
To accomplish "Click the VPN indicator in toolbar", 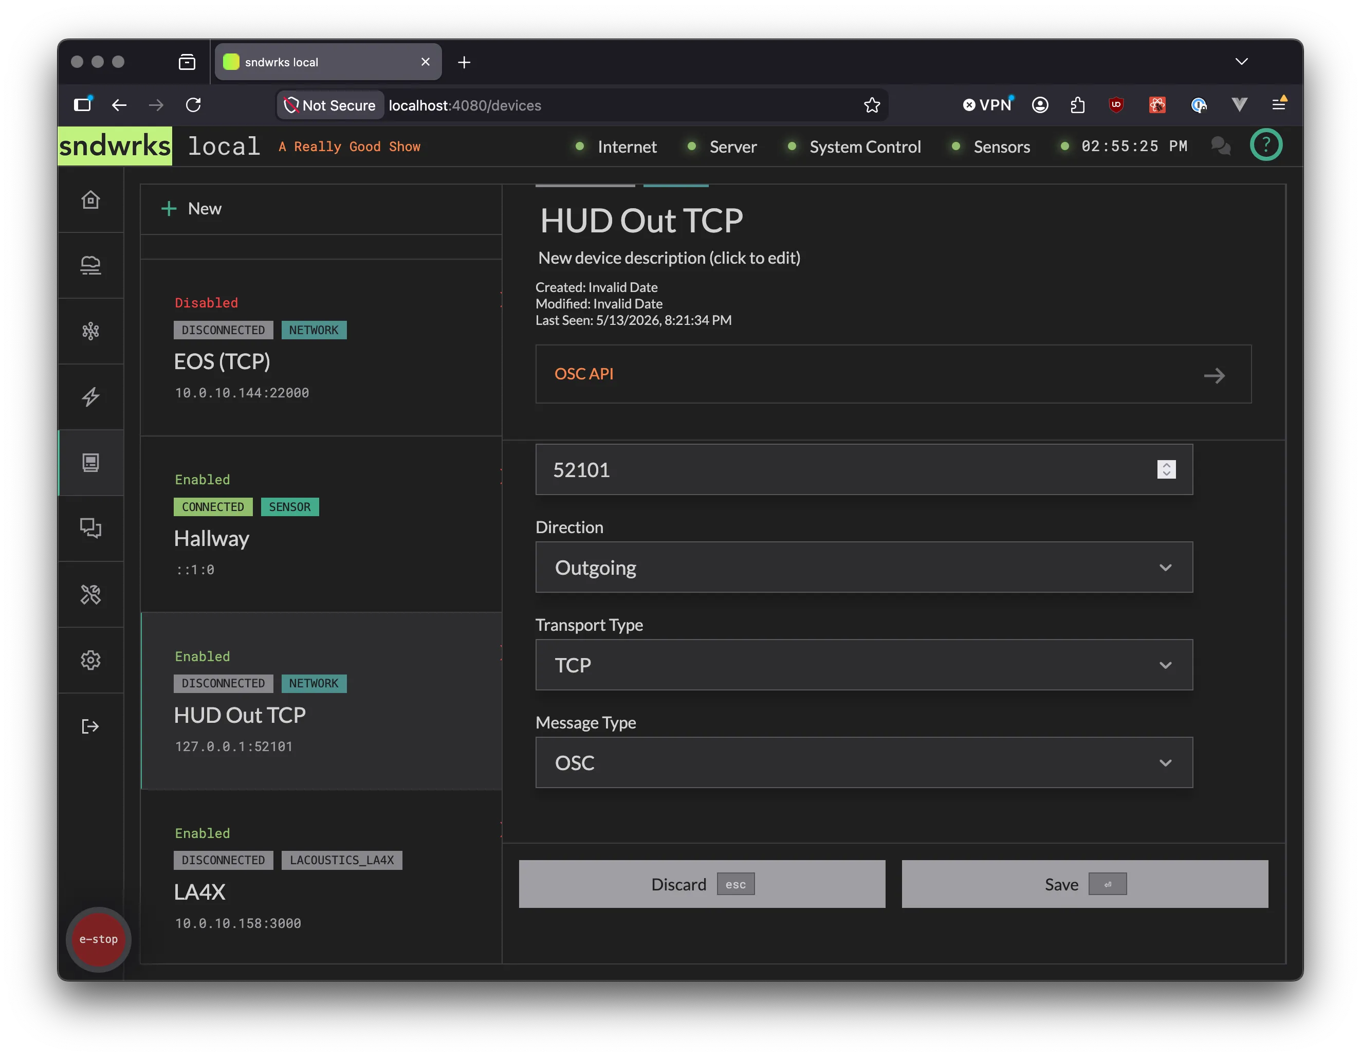I will (987, 105).
